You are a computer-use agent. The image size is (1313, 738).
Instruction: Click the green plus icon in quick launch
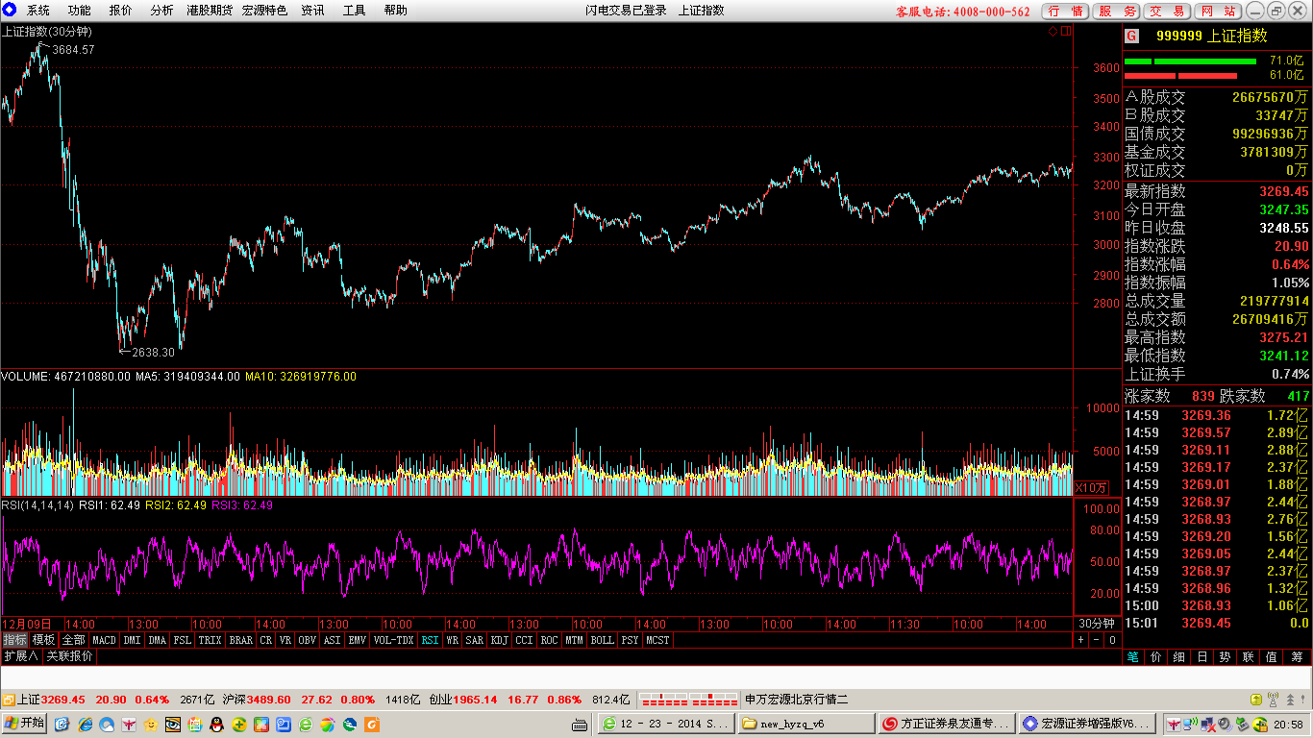(239, 723)
